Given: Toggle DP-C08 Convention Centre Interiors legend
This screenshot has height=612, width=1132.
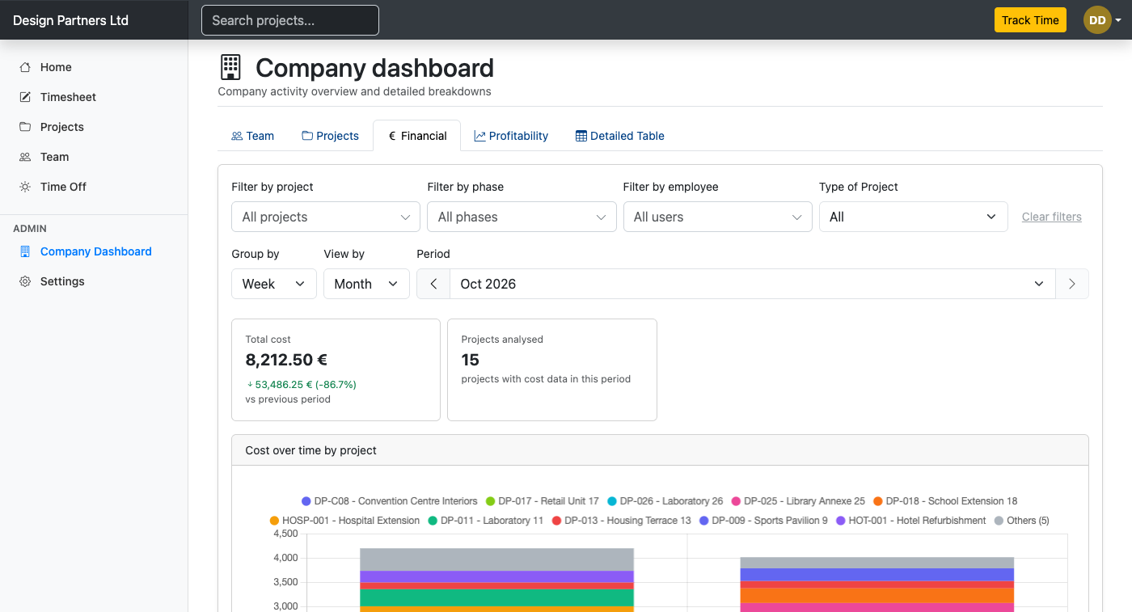Looking at the screenshot, I should (389, 501).
